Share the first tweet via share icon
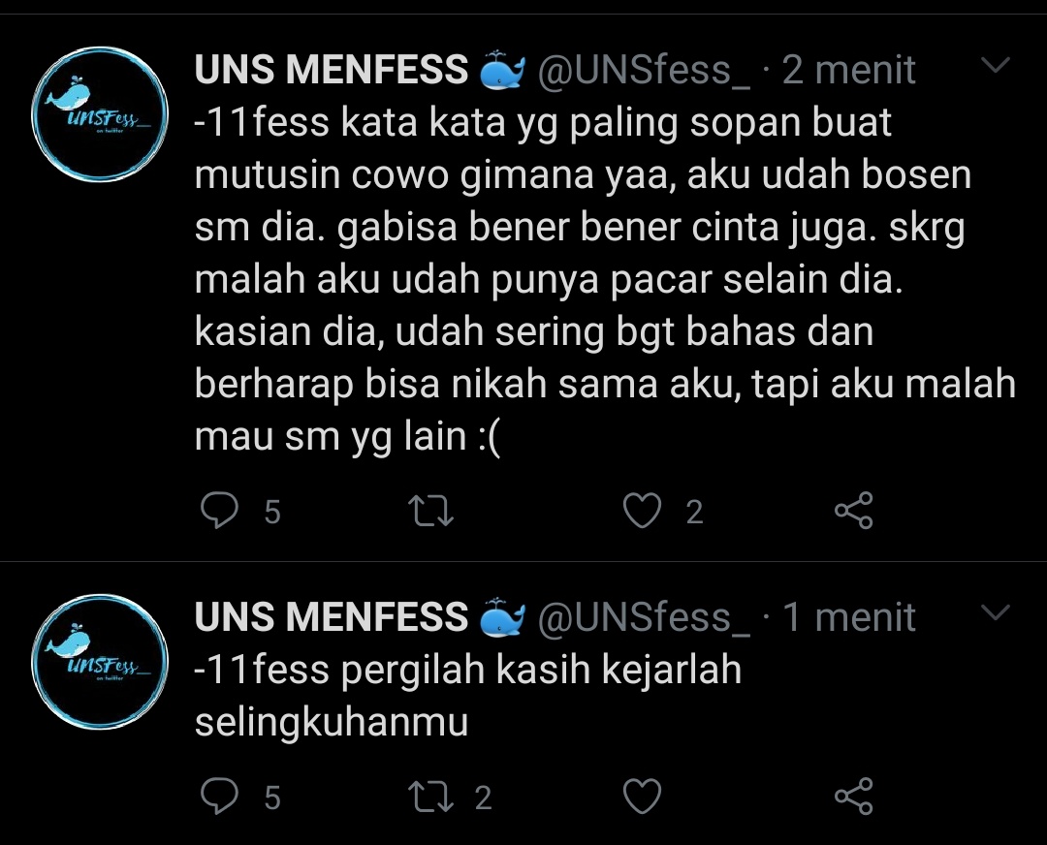The height and width of the screenshot is (845, 1047). point(853,511)
